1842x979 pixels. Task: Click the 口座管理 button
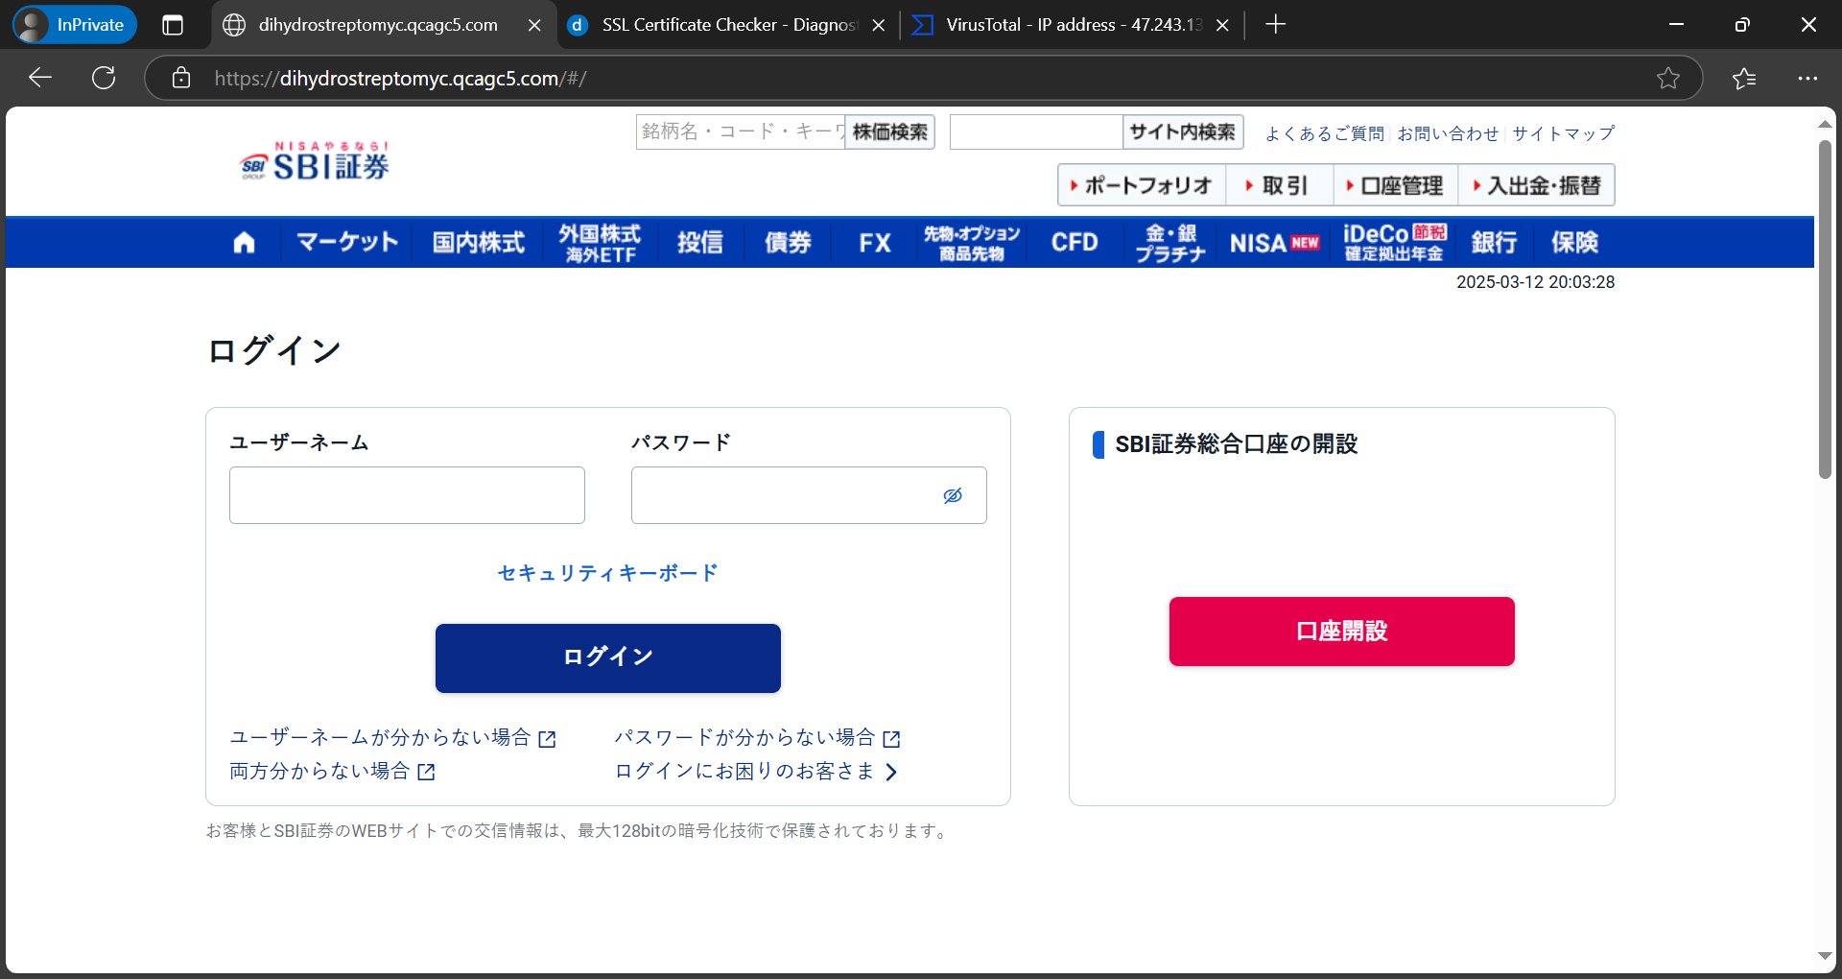1396,185
